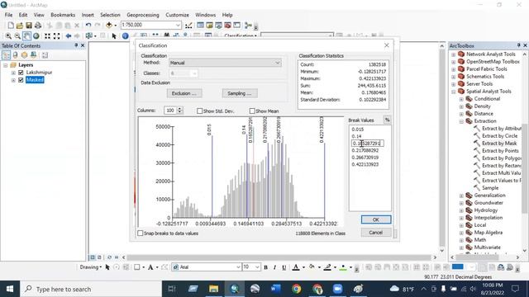
Task: Confirm classification with OK button
Action: 376,219
